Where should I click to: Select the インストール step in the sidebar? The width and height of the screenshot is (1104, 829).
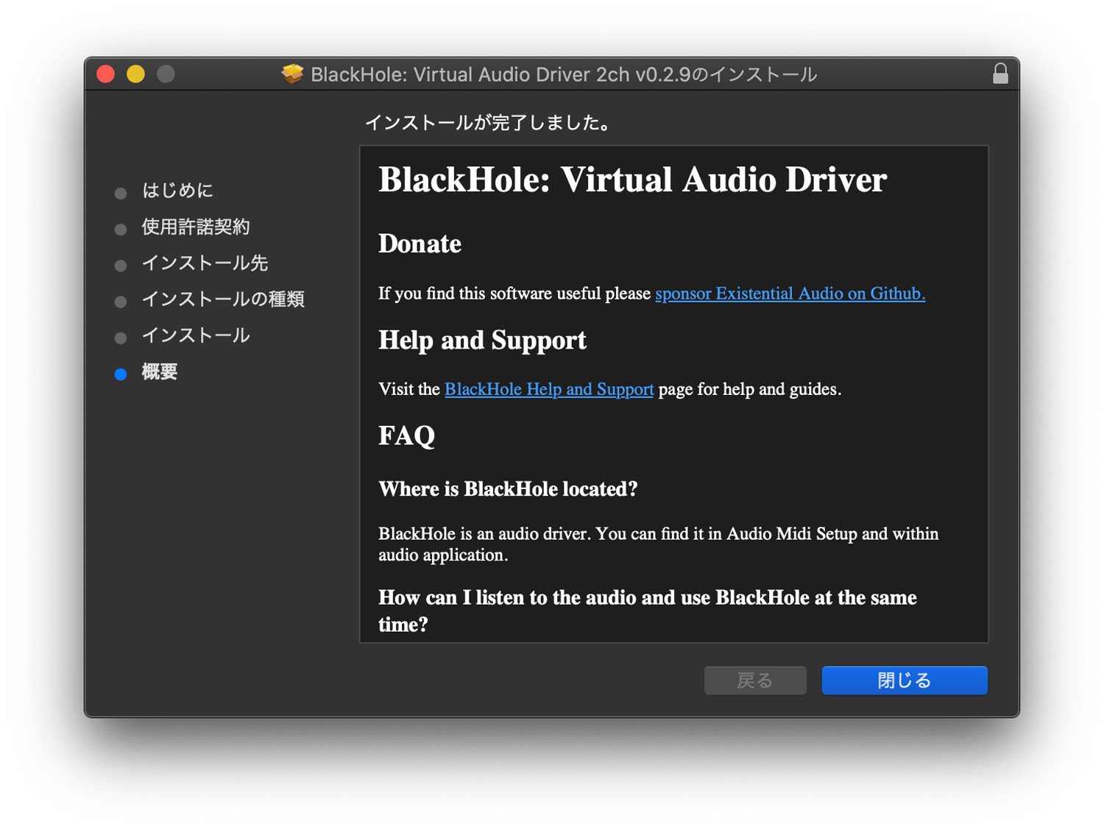coord(196,335)
